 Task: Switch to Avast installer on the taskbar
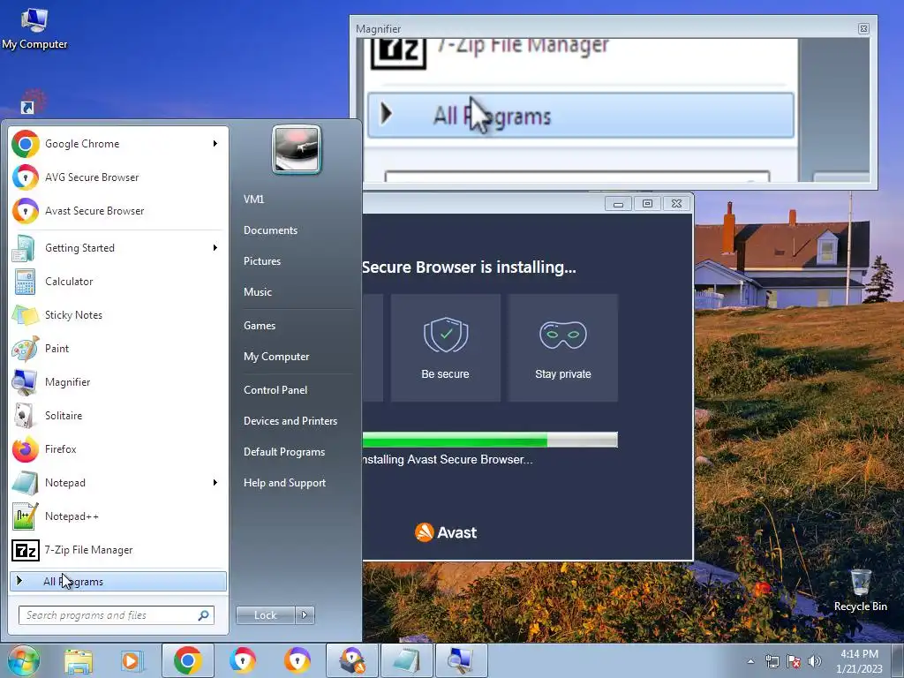[352, 660]
